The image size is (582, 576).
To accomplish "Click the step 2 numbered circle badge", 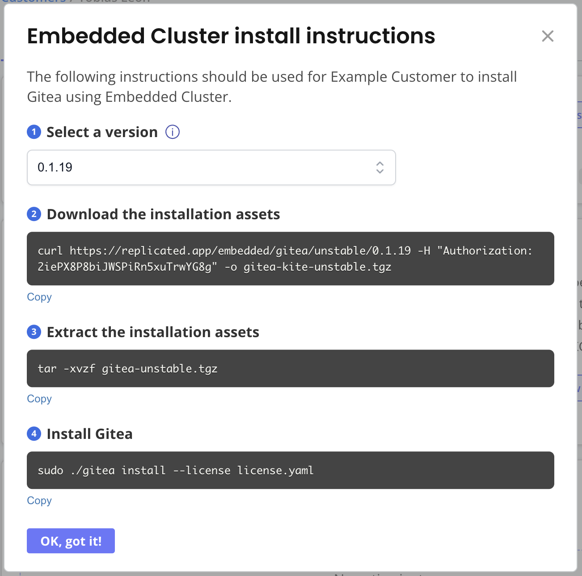I will [34, 214].
